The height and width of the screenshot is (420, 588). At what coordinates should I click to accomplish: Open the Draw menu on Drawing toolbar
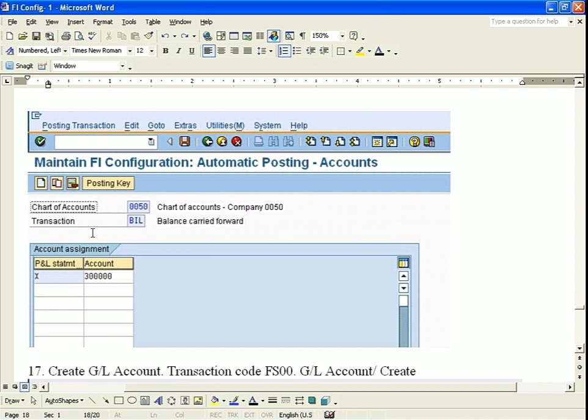[x=15, y=400]
